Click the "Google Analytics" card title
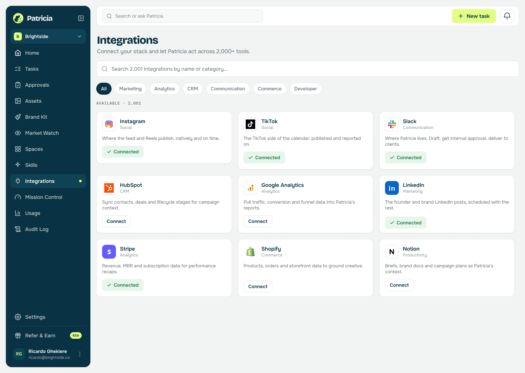 coord(283,185)
